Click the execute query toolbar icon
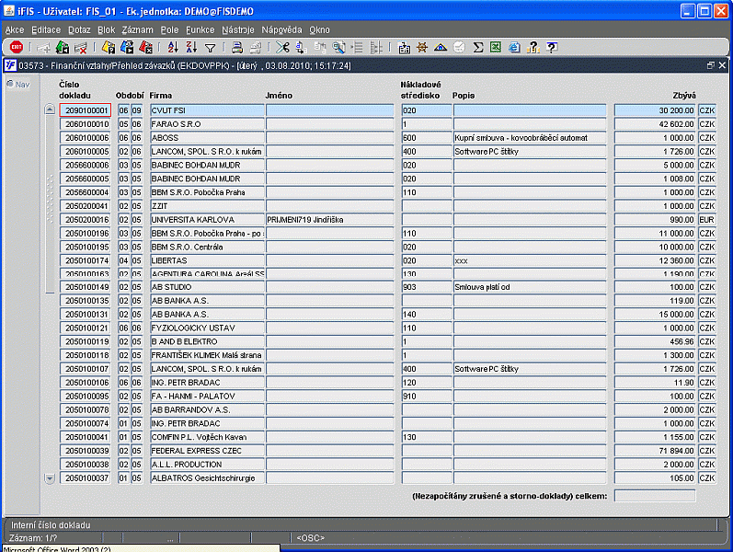733x552 pixels. (127, 47)
